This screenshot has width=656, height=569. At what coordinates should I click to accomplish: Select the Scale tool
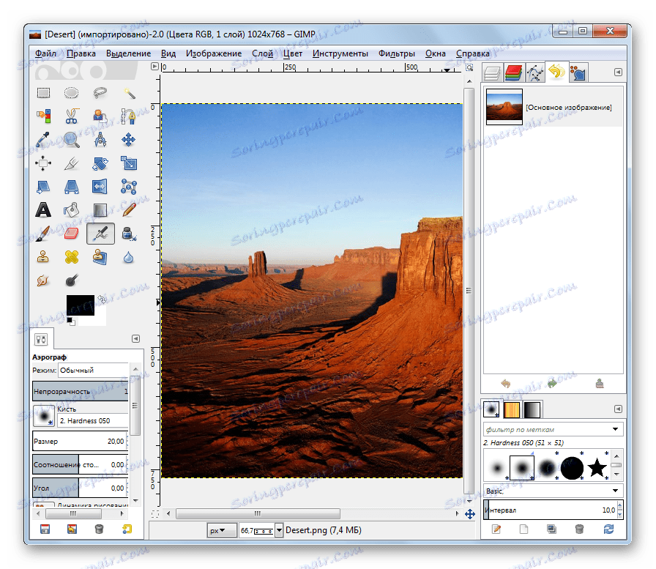point(129,163)
